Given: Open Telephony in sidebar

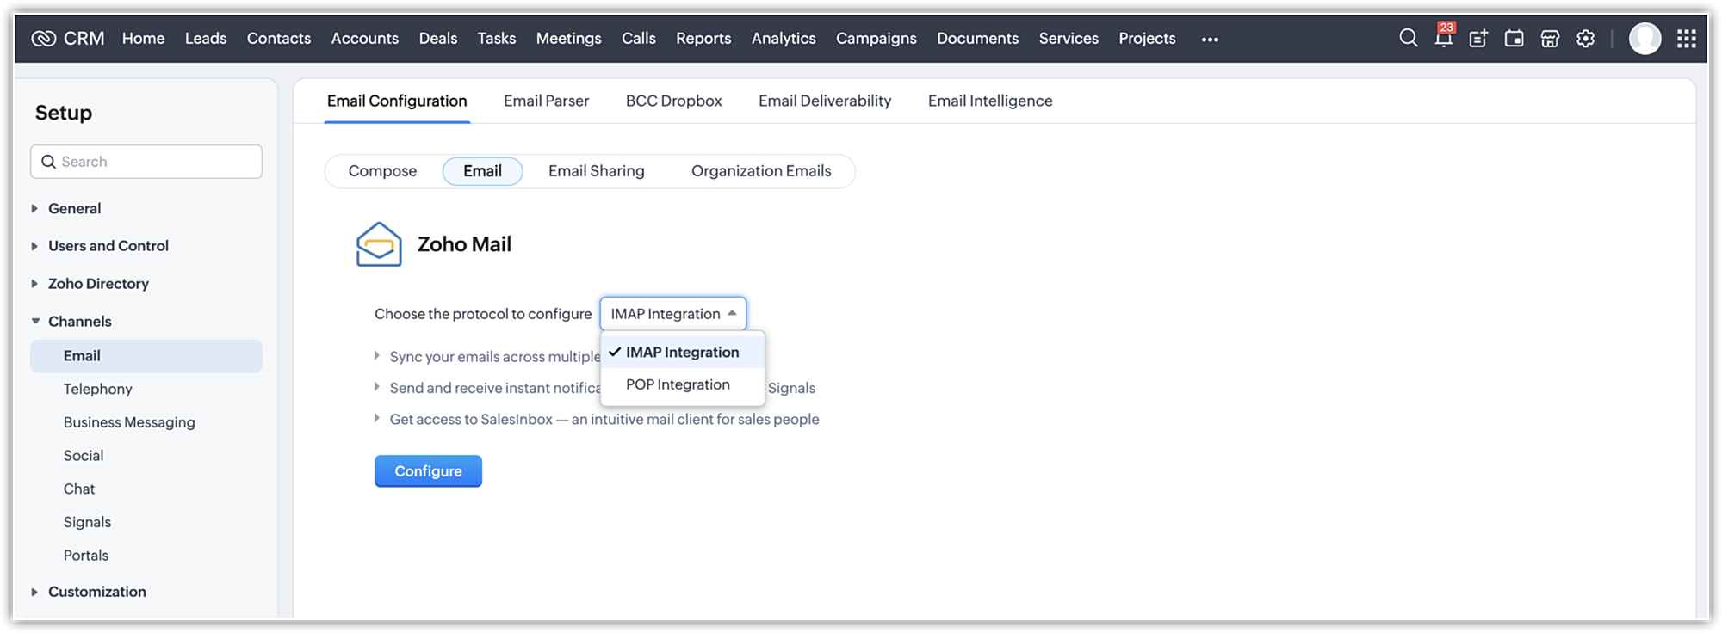Looking at the screenshot, I should [x=98, y=389].
